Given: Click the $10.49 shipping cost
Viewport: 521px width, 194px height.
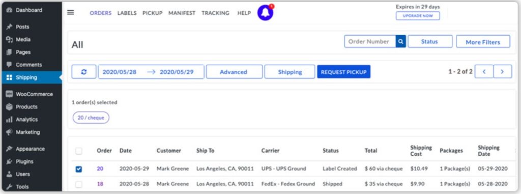Looking at the screenshot, I should coord(419,169).
